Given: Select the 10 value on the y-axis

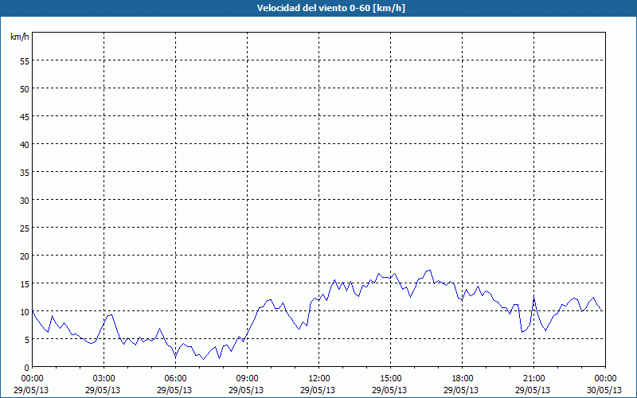Looking at the screenshot, I should click(25, 312).
